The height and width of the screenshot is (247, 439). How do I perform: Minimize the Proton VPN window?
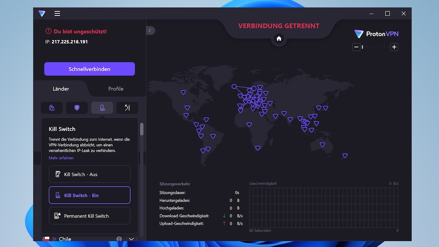(x=371, y=13)
